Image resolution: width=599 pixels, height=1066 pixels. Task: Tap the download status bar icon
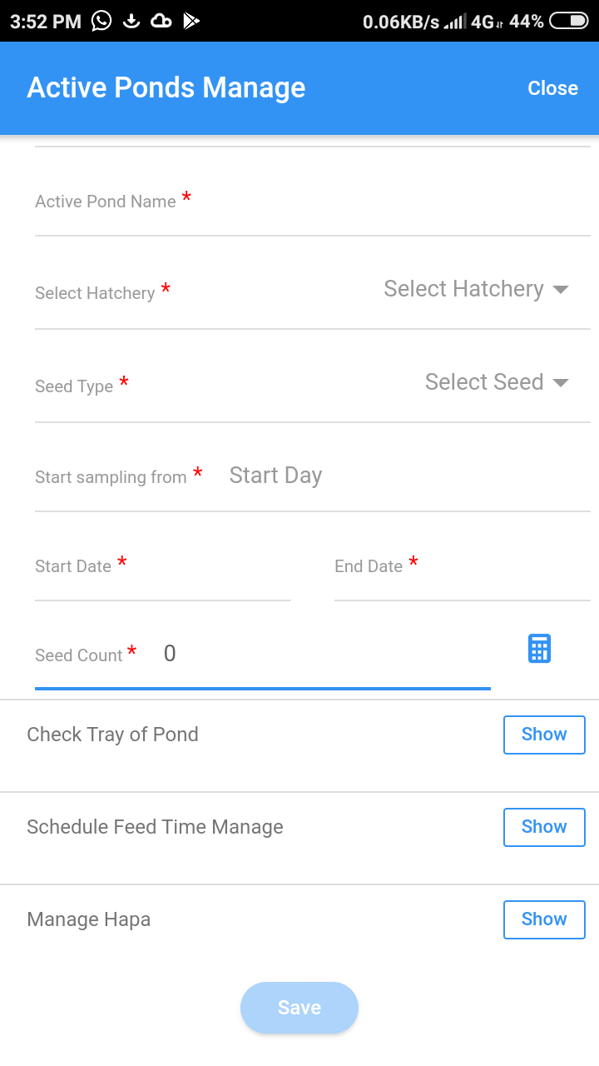[131, 21]
